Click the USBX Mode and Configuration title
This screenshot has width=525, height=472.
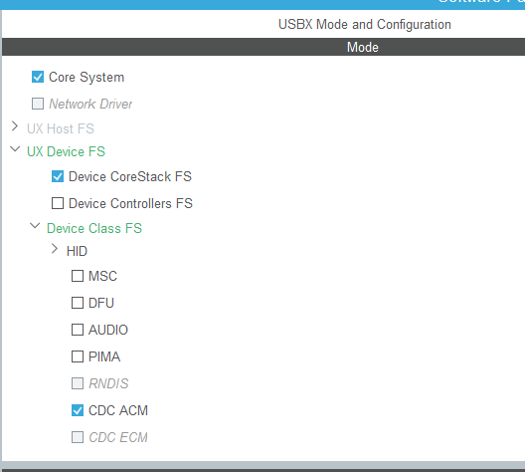coord(365,25)
